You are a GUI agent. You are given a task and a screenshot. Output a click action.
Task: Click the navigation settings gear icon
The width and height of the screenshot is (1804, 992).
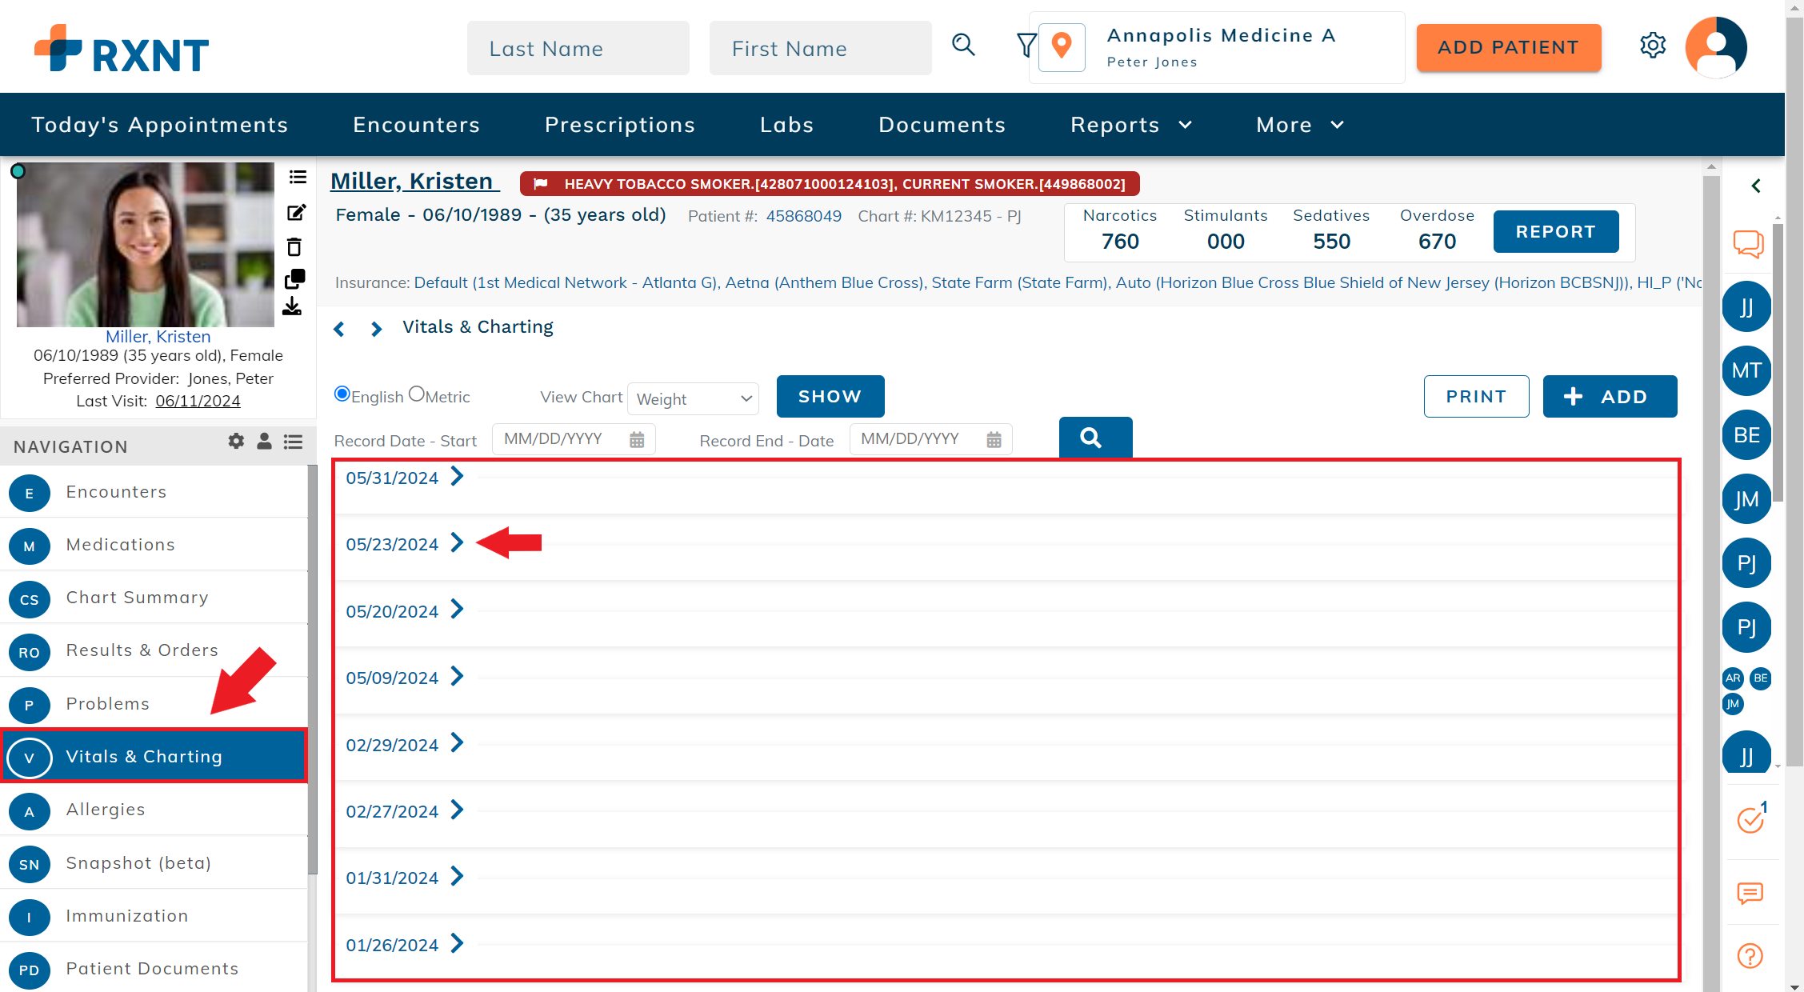[236, 442]
